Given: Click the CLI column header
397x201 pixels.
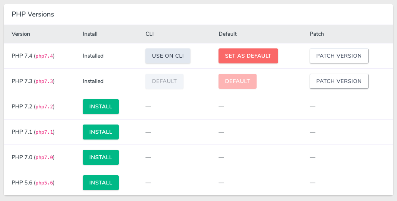Looking at the screenshot, I should pos(149,34).
